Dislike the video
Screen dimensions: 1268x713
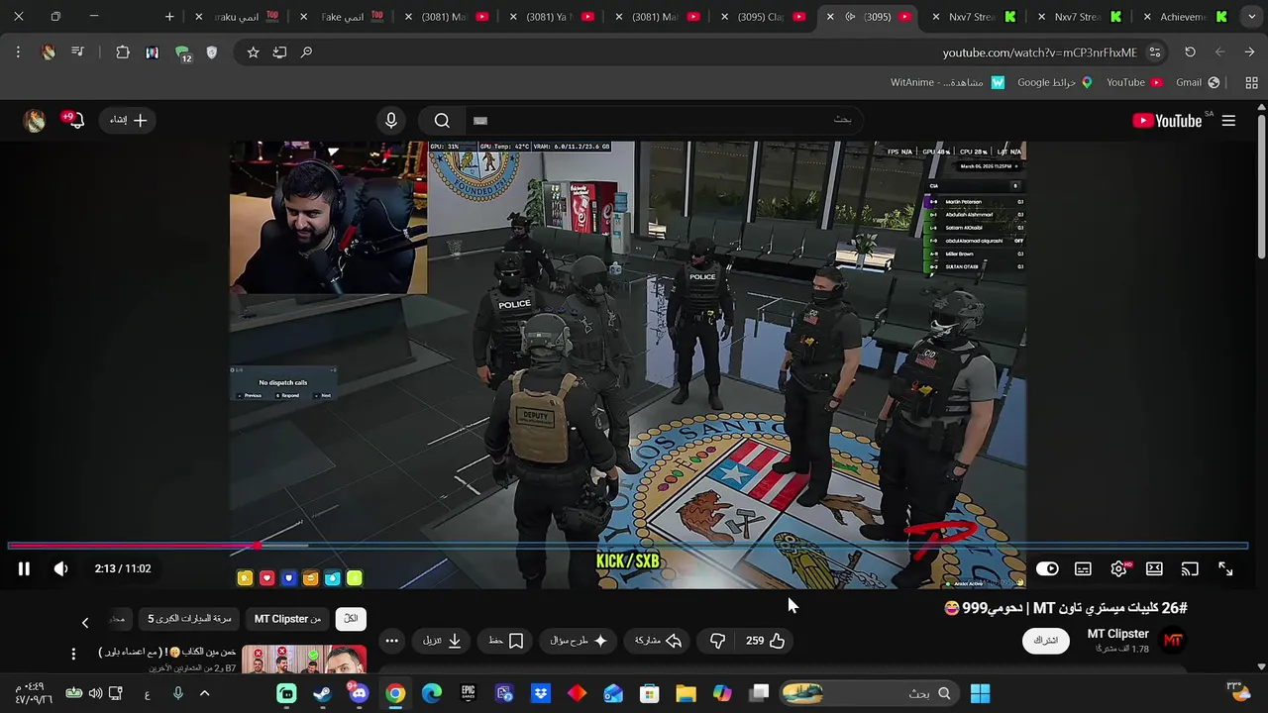coord(717,641)
